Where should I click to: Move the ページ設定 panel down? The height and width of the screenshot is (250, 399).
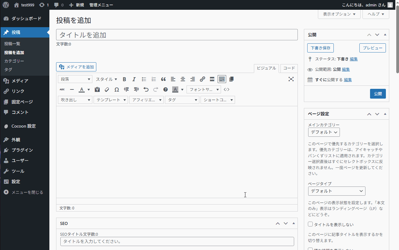tap(377, 114)
